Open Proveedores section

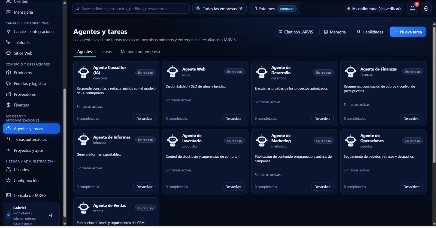click(31, 94)
